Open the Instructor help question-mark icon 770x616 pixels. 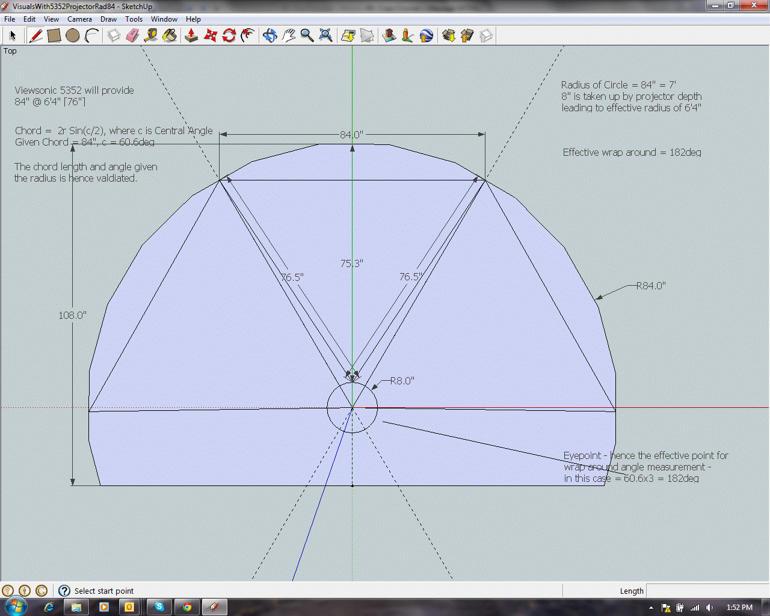coord(64,591)
